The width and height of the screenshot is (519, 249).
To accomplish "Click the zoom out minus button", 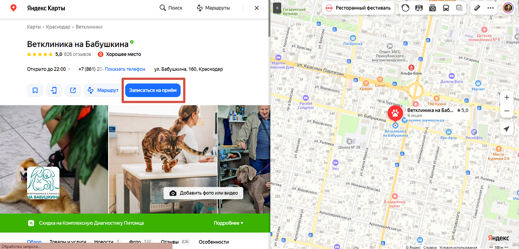I will (x=506, y=111).
